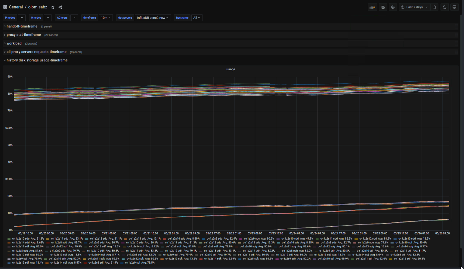The height and width of the screenshot is (269, 464).
Task: Click the add panel icon
Action: [372, 7]
